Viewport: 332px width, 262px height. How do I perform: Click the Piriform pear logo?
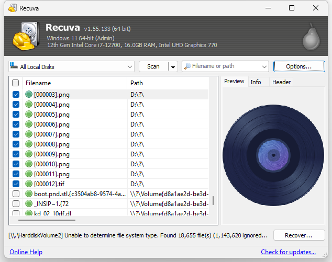(x=311, y=37)
